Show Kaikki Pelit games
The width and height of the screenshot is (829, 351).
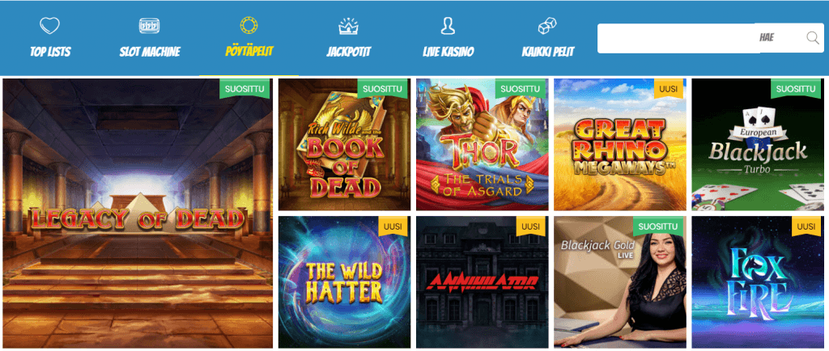(548, 52)
